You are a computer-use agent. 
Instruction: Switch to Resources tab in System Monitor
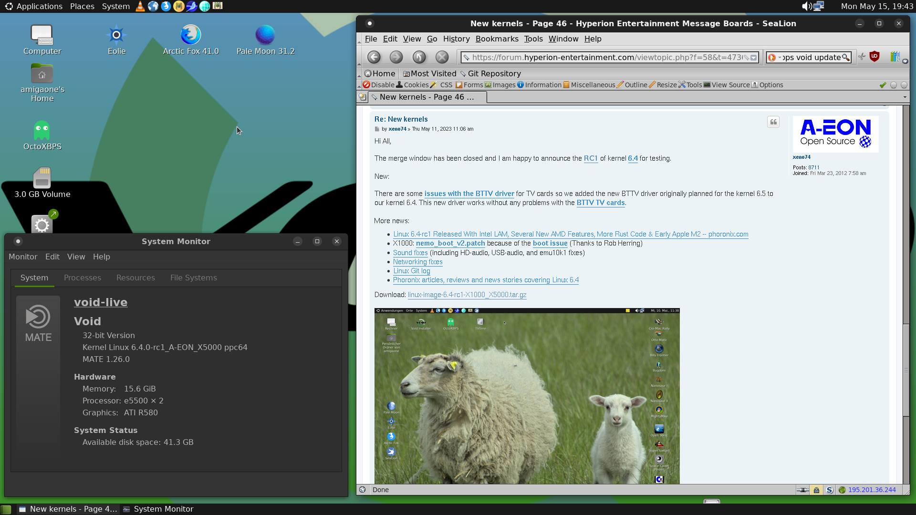135,278
